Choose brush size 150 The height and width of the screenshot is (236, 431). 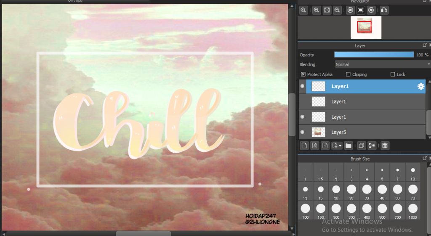pos(320,211)
